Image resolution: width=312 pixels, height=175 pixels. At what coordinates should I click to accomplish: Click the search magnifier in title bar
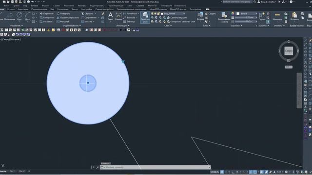(x=254, y=2)
